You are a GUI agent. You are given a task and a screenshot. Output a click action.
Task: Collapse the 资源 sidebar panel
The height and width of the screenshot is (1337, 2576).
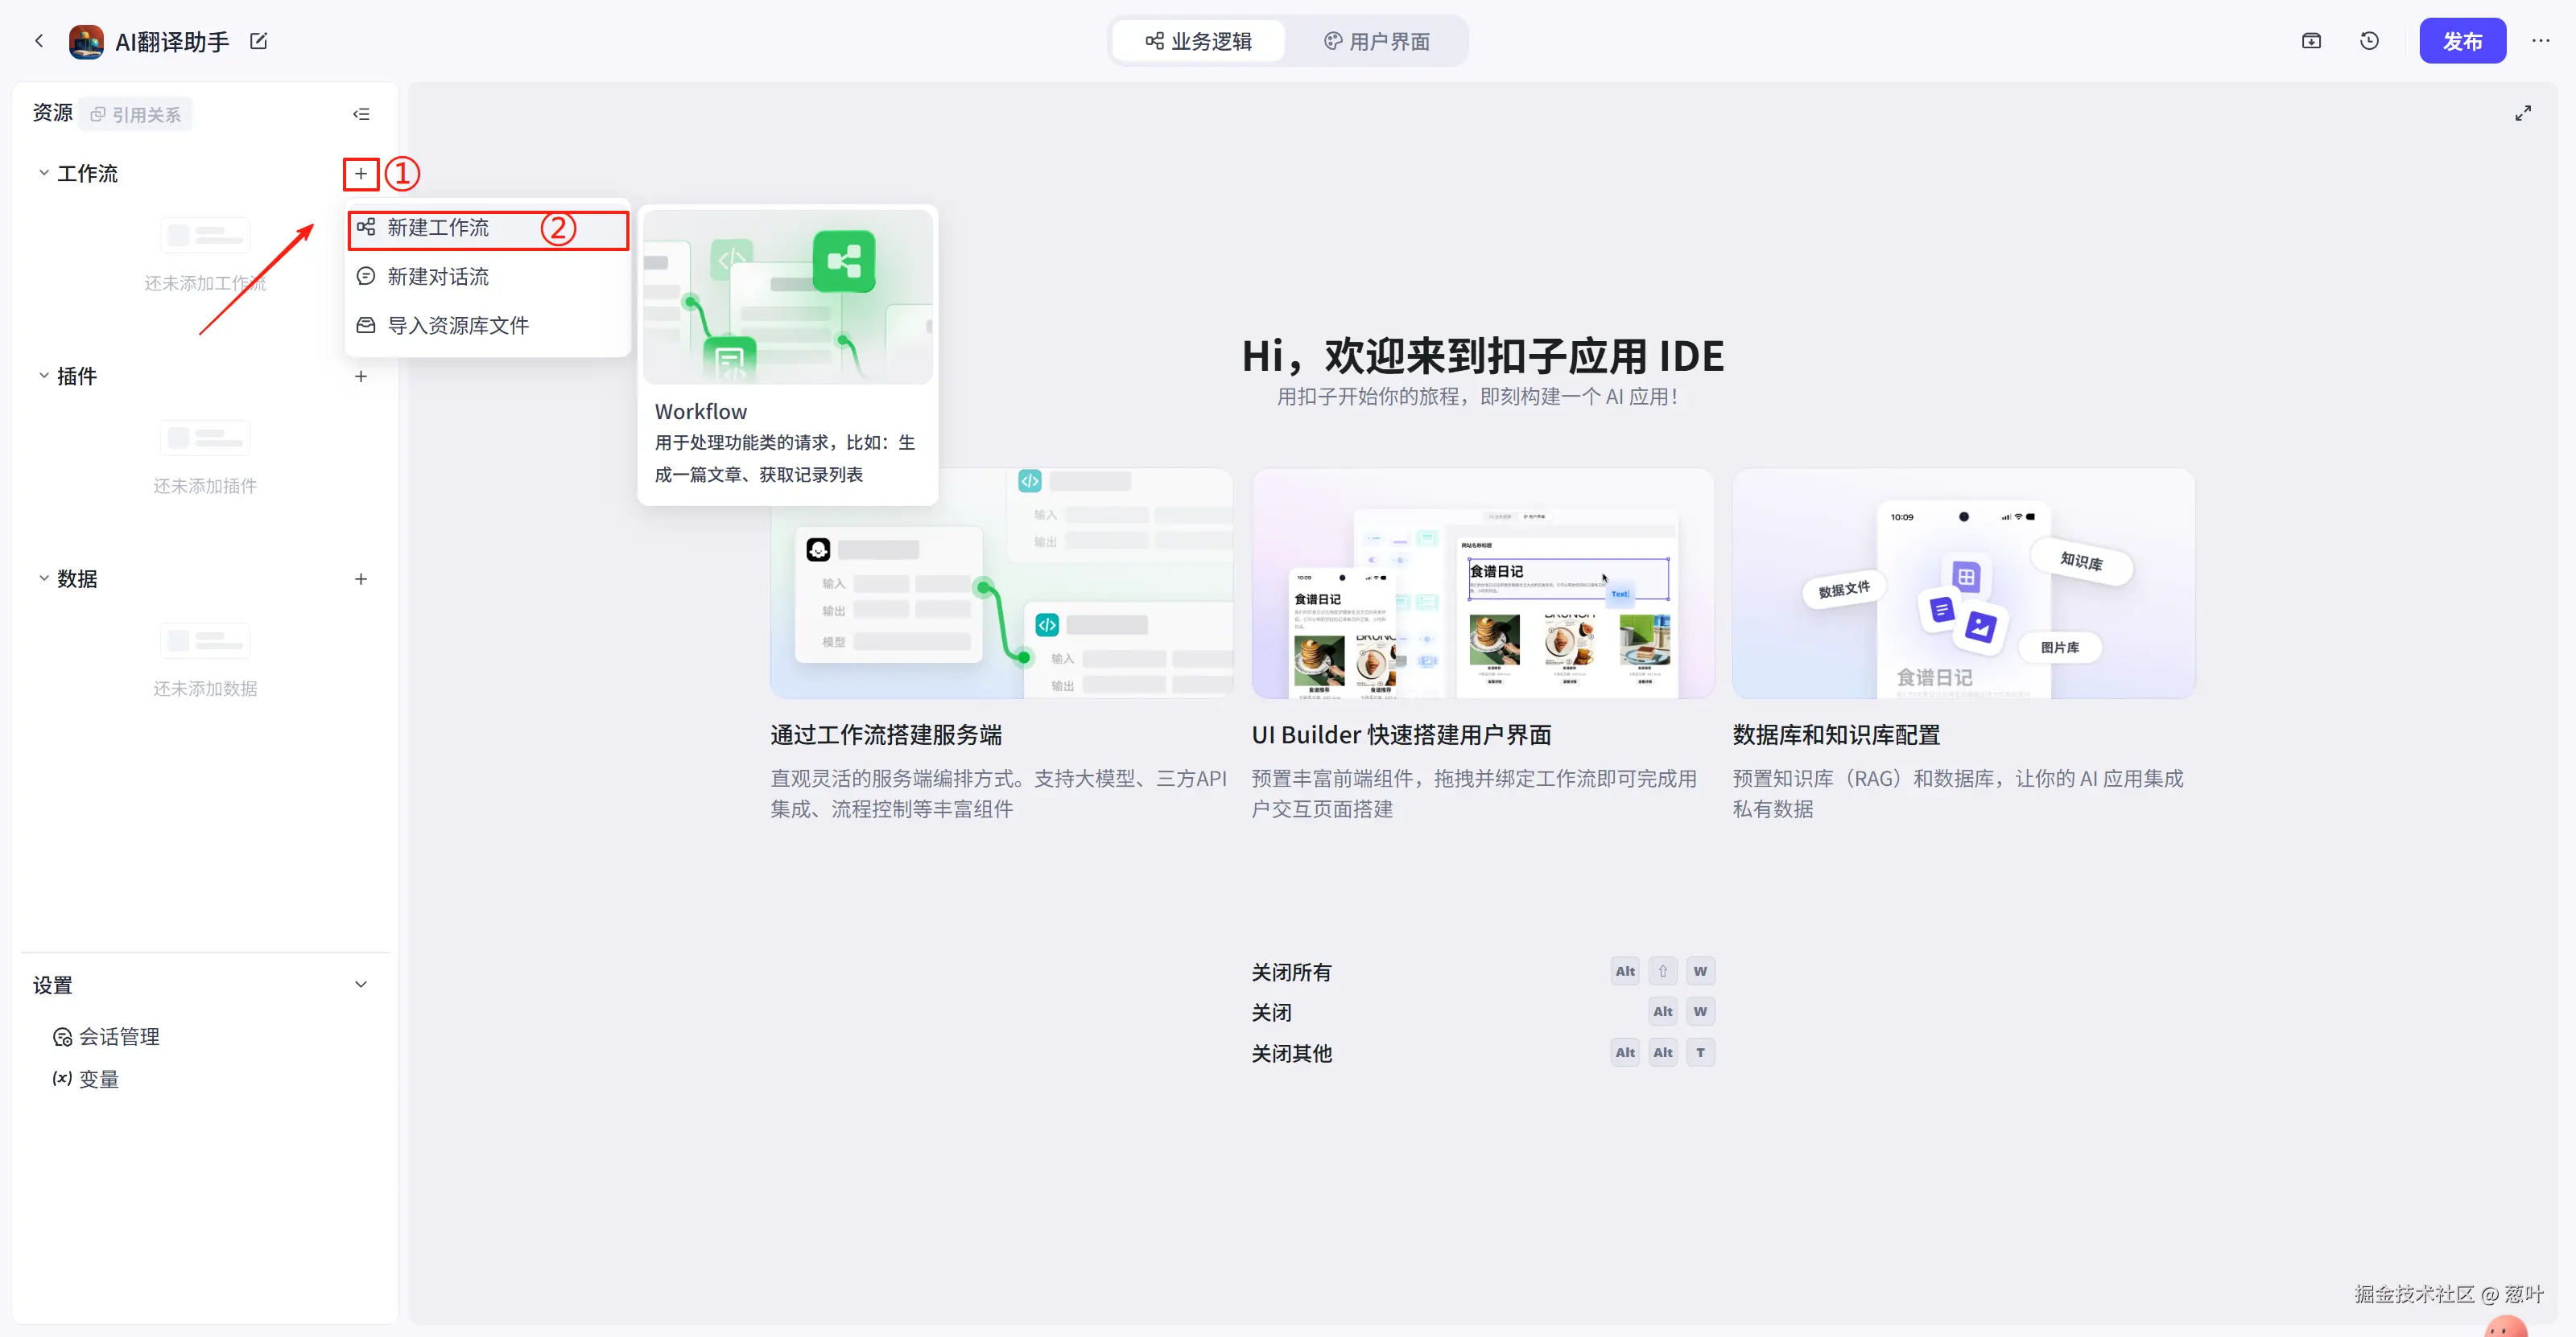(x=361, y=114)
